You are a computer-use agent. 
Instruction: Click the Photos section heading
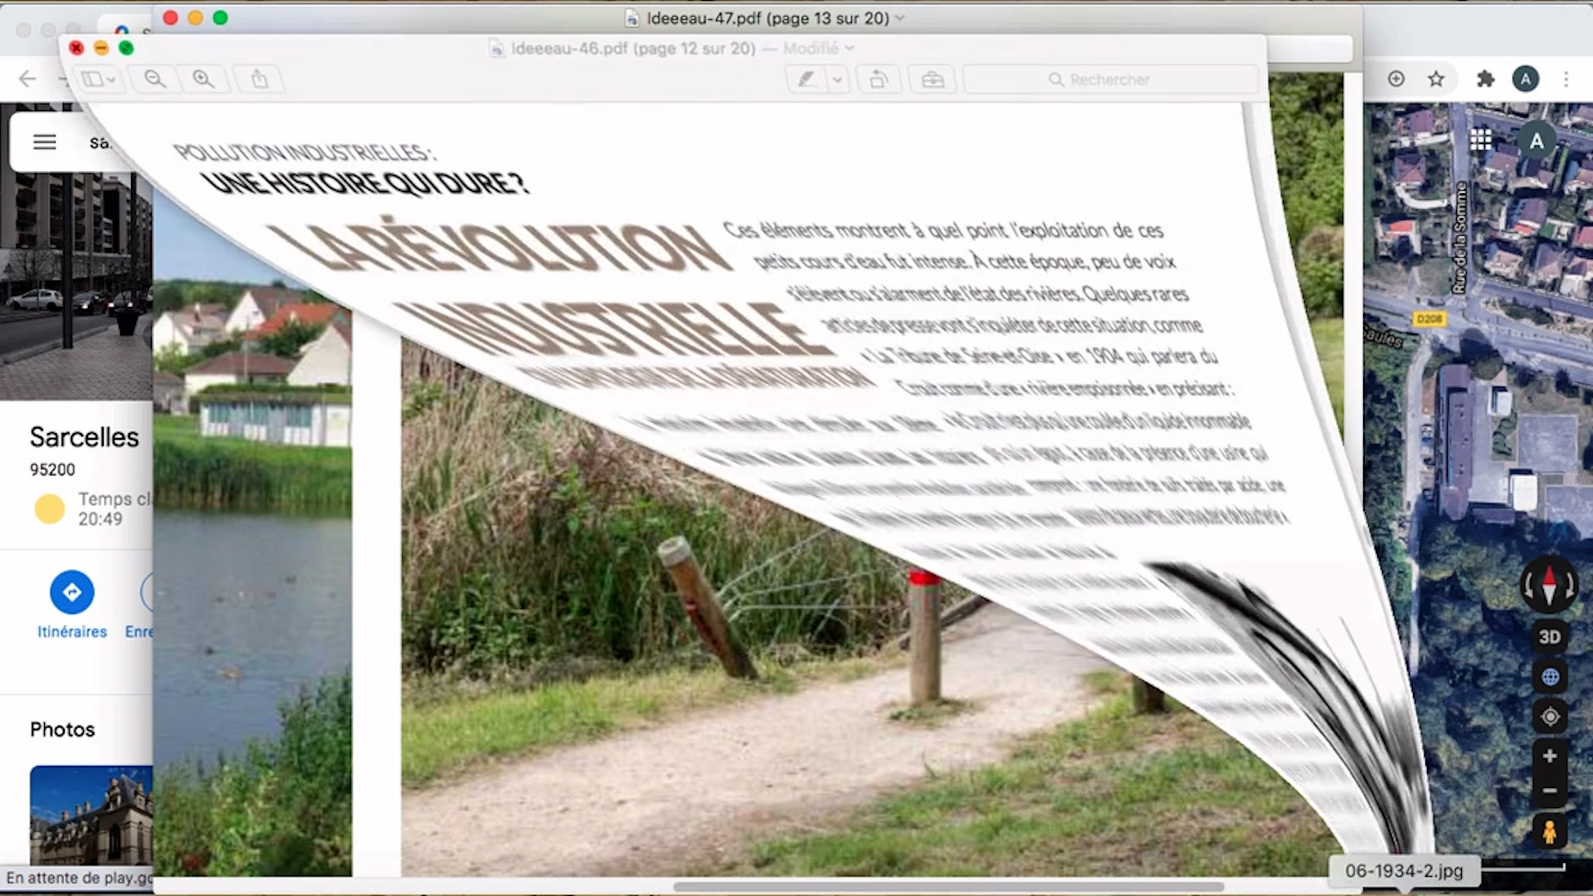[x=62, y=729]
